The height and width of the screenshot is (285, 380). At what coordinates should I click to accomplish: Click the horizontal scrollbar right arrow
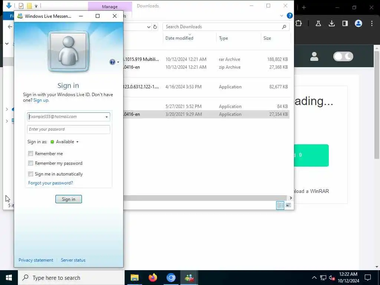tap(291, 198)
